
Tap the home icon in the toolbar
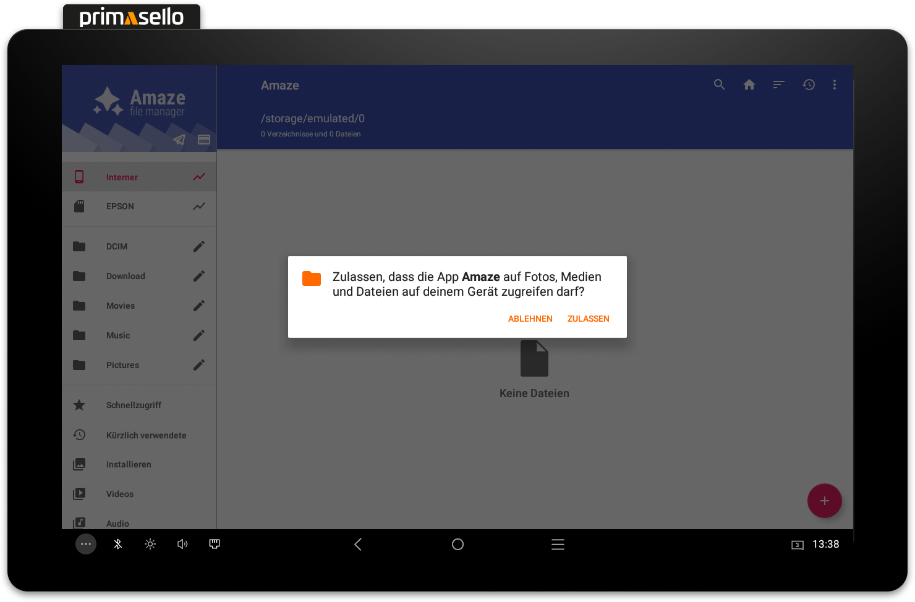[749, 84]
